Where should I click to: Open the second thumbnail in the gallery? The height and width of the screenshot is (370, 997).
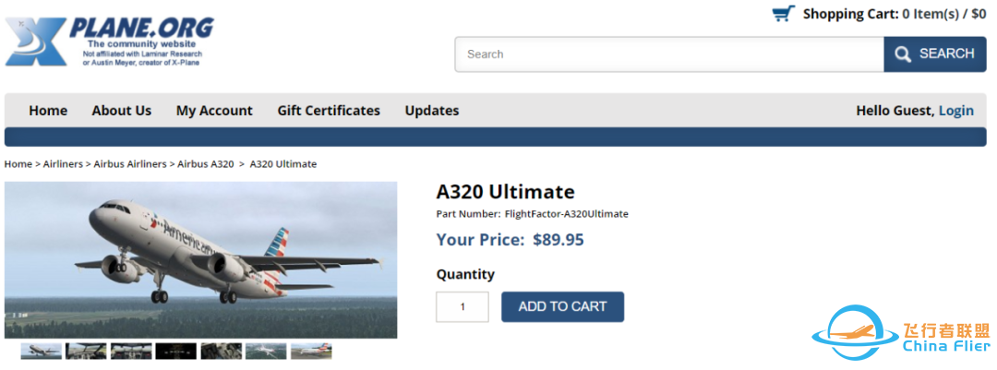click(x=86, y=352)
